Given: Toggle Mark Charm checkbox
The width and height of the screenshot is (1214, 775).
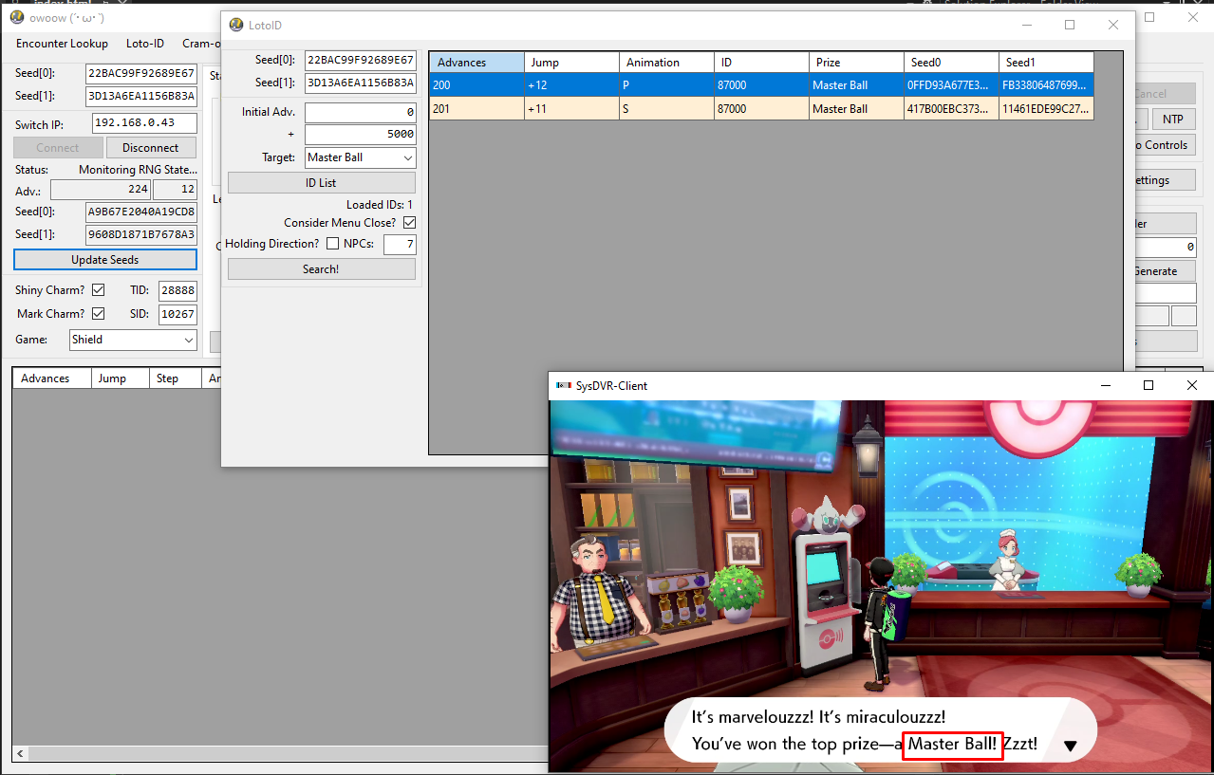Looking at the screenshot, I should [98, 314].
